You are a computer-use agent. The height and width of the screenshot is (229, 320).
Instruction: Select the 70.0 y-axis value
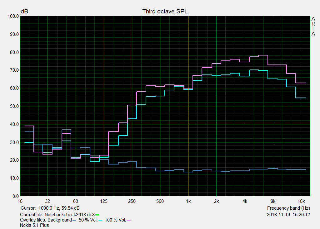coord(14,70)
